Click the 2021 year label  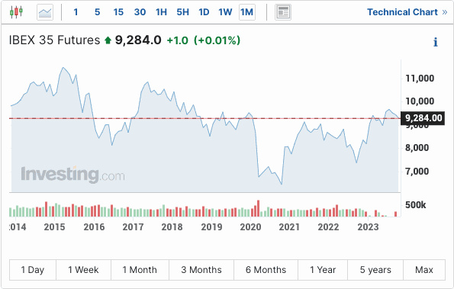(289, 227)
